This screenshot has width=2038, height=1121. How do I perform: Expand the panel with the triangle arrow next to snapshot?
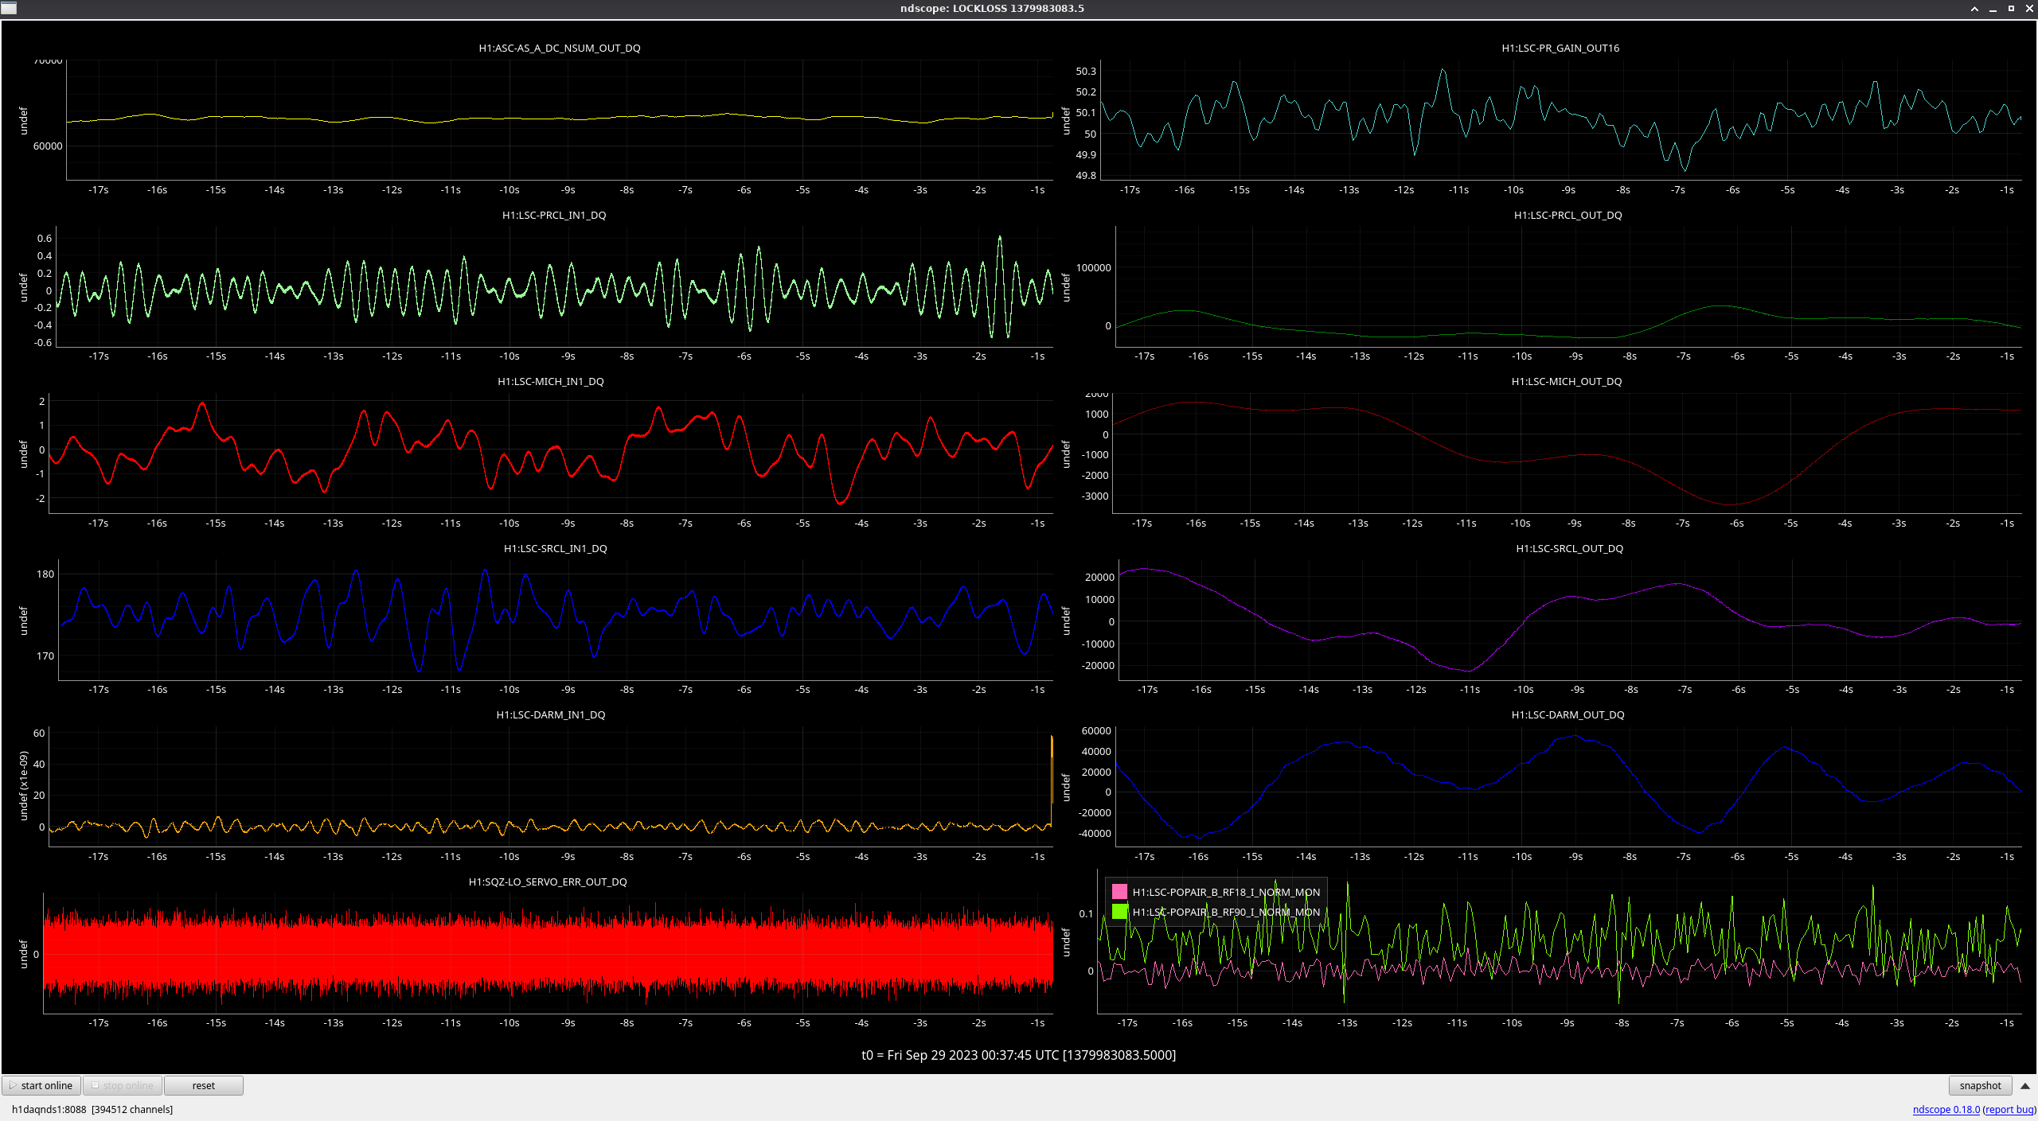pyautogui.click(x=2024, y=1085)
